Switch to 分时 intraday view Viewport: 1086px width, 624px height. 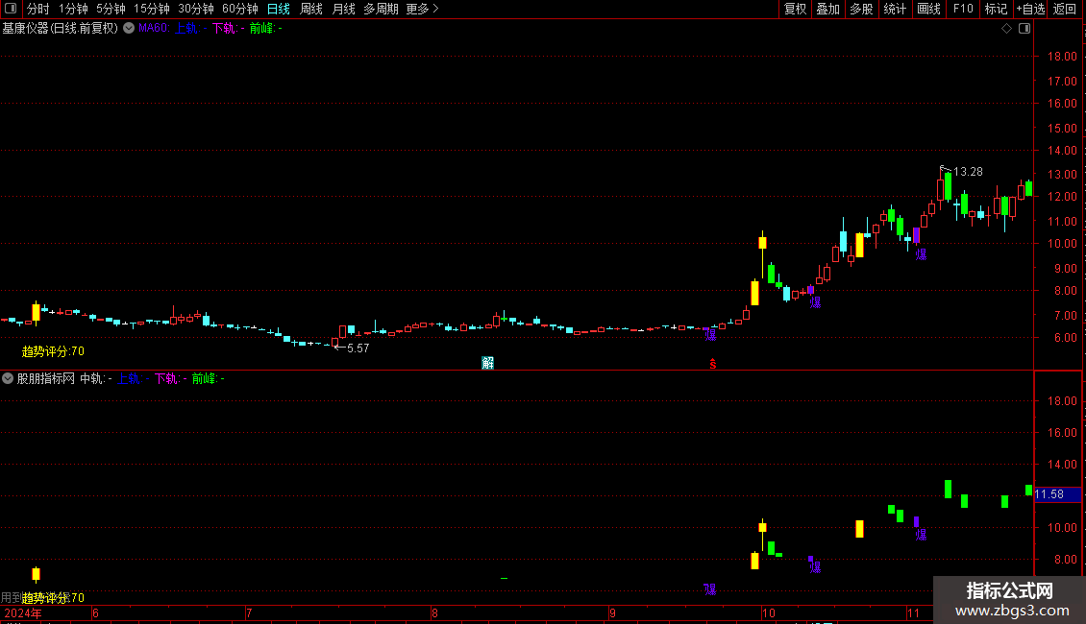tap(38, 9)
